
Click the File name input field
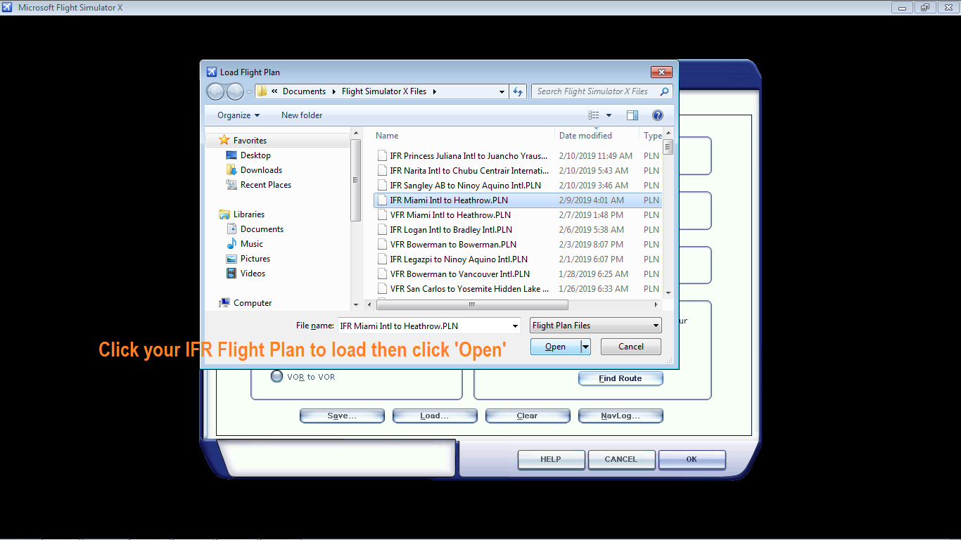(424, 326)
